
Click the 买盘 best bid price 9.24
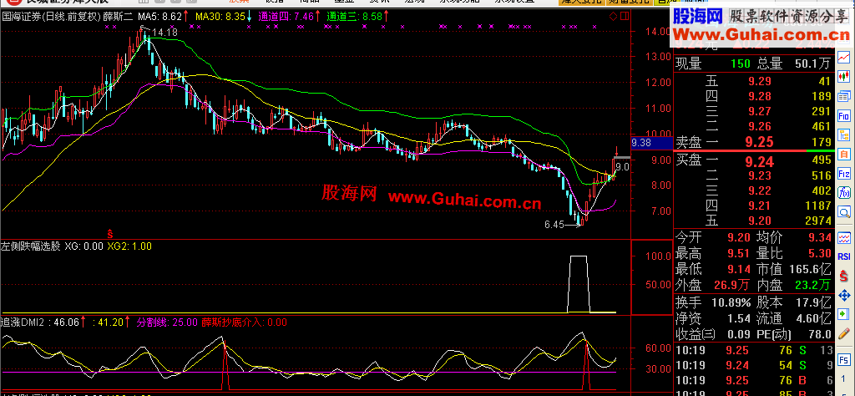tap(760, 160)
